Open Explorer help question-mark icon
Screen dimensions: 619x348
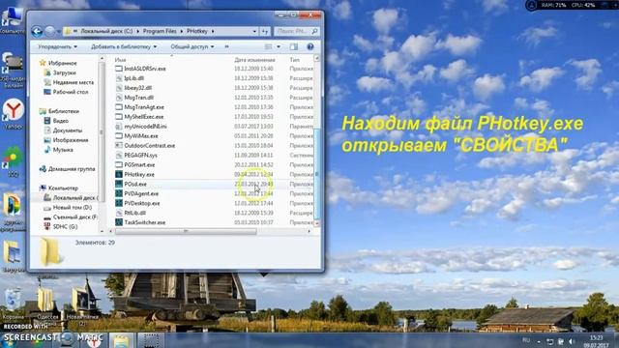(x=310, y=46)
